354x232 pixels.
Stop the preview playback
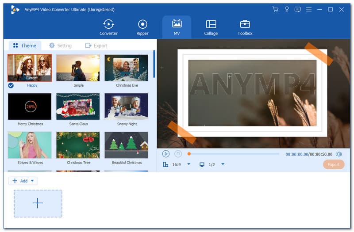tap(178, 154)
